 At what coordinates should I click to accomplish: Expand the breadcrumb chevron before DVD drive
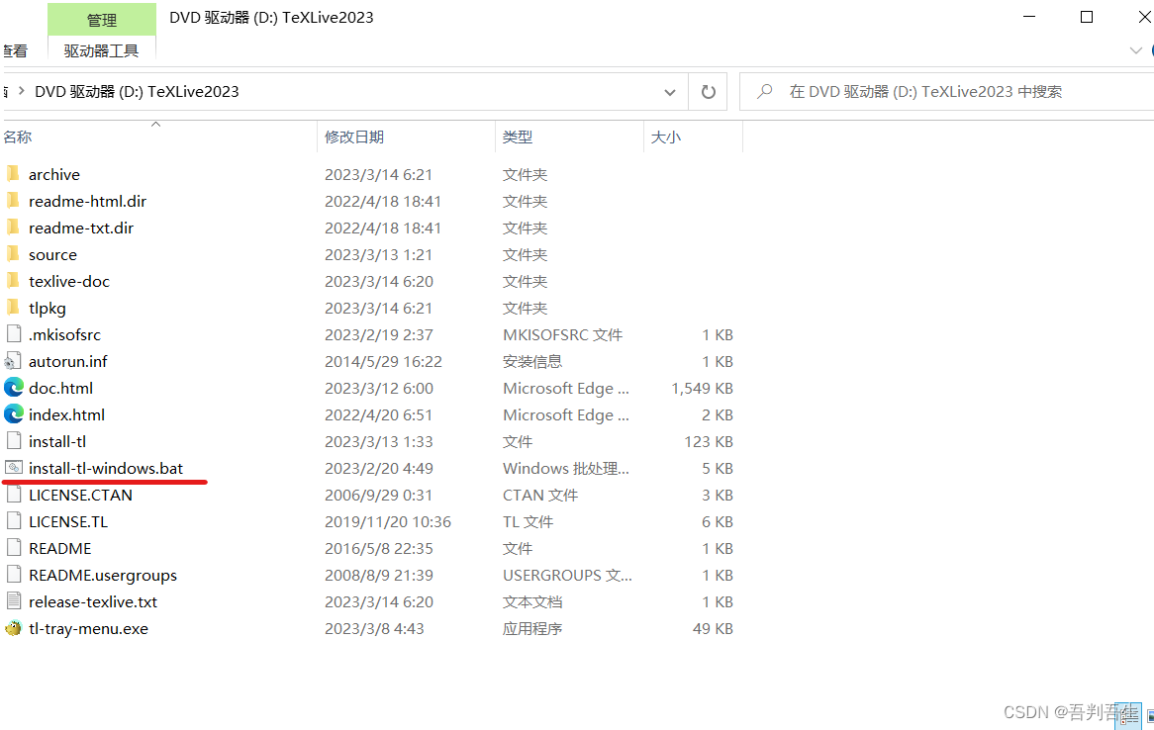[x=21, y=91]
